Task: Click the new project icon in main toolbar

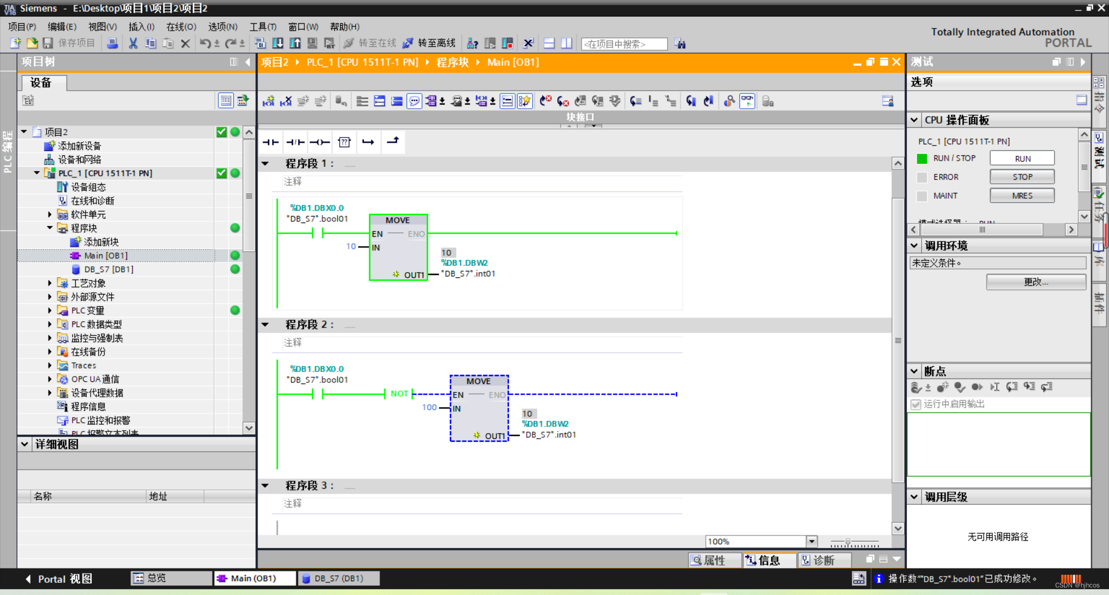Action: click(x=16, y=43)
